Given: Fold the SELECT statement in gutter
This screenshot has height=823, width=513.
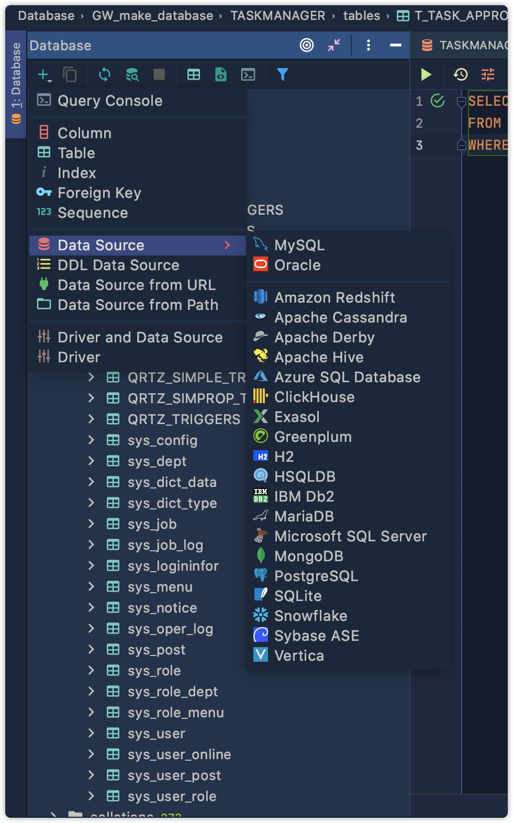Looking at the screenshot, I should 461,102.
